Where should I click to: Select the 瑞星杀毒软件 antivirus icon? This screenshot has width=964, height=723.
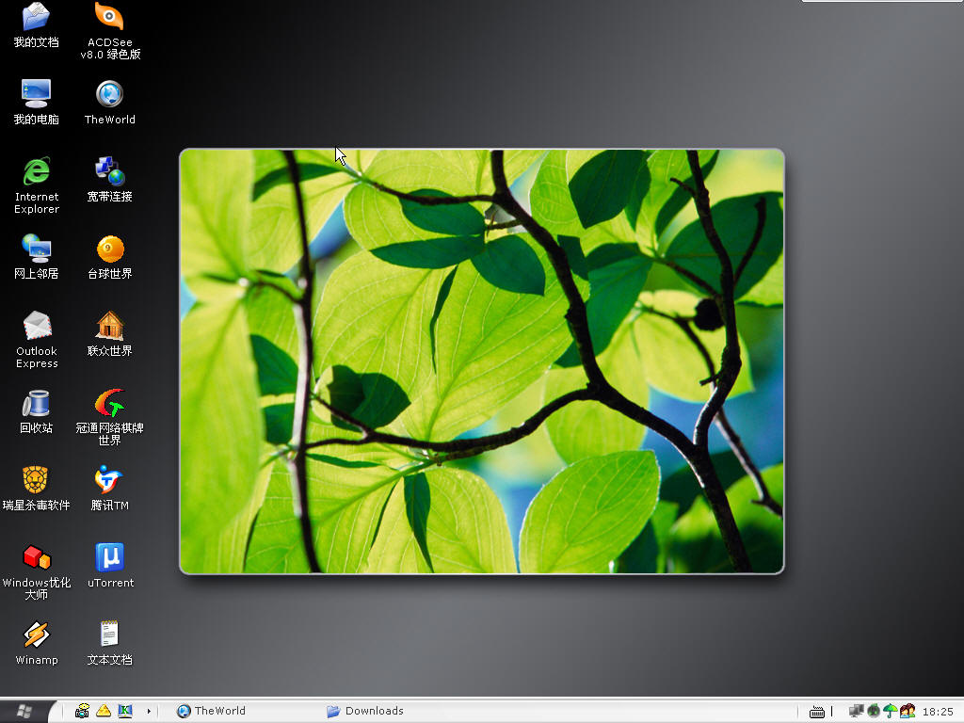click(36, 489)
